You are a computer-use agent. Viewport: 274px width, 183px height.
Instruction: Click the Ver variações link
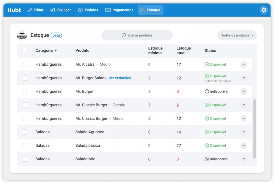point(120,78)
